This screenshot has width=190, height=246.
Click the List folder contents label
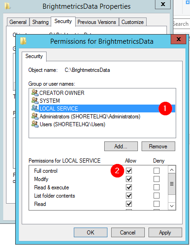(54, 196)
